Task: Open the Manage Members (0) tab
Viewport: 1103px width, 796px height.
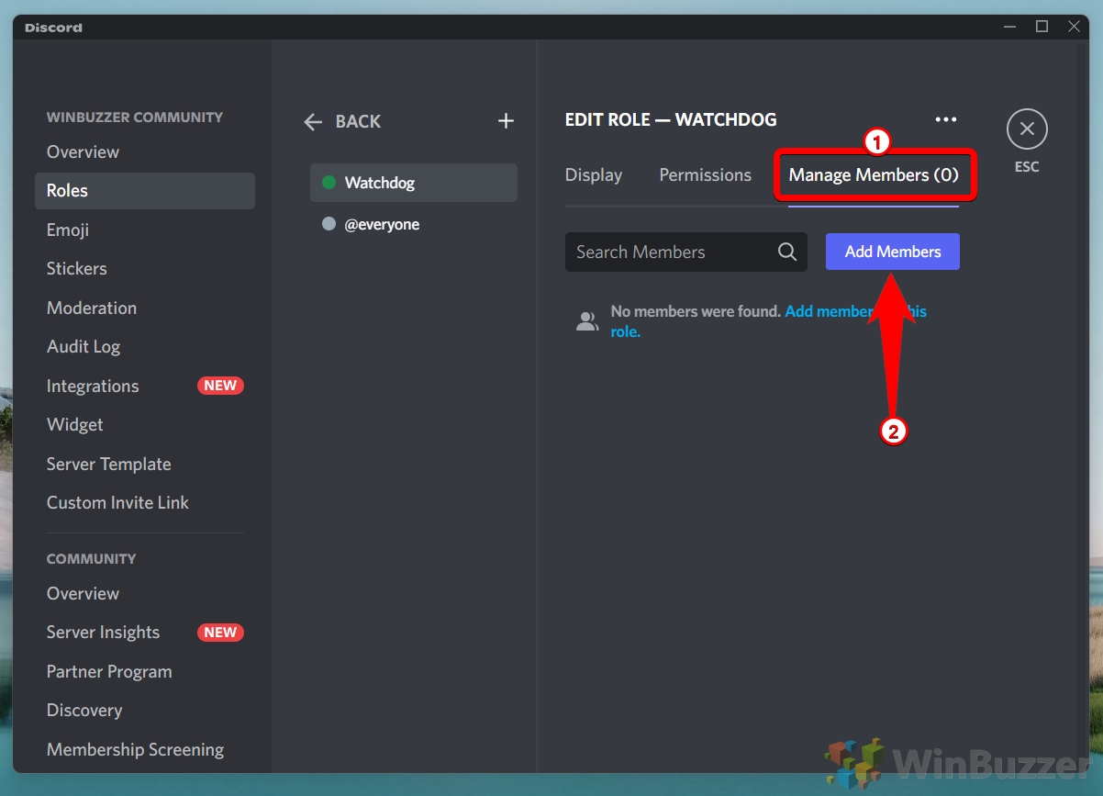Action: click(x=874, y=174)
